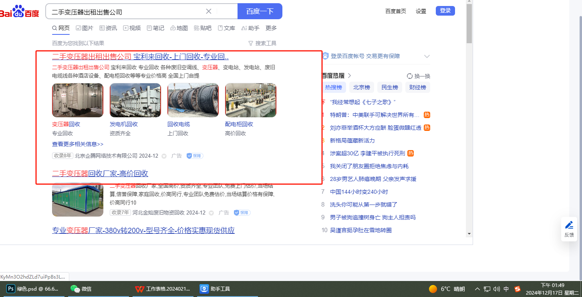Click the scrollbar down arrow
Viewport: 582px width, 297px height.
point(469,233)
